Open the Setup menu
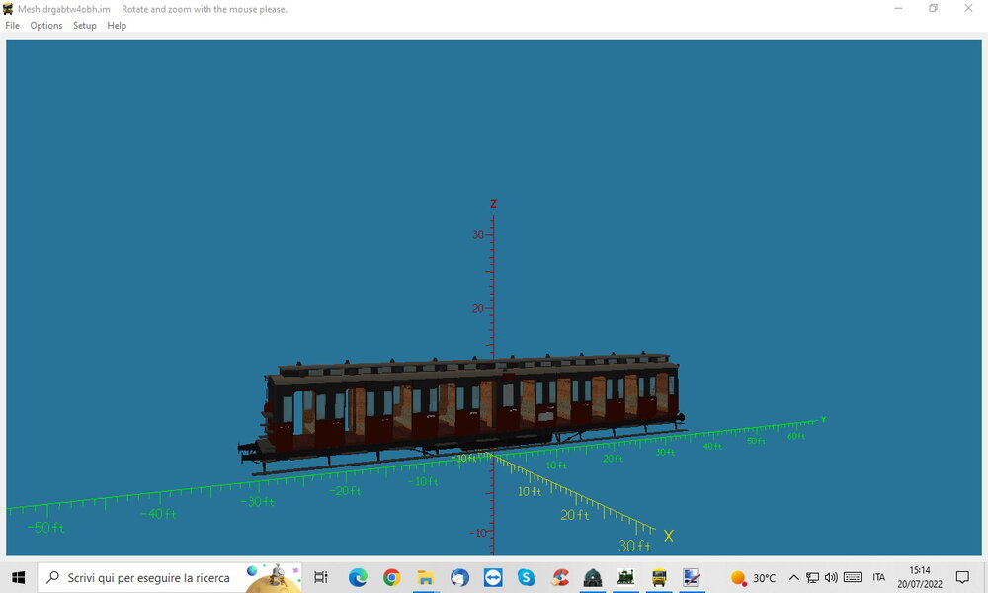The height and width of the screenshot is (593, 988). 84,26
